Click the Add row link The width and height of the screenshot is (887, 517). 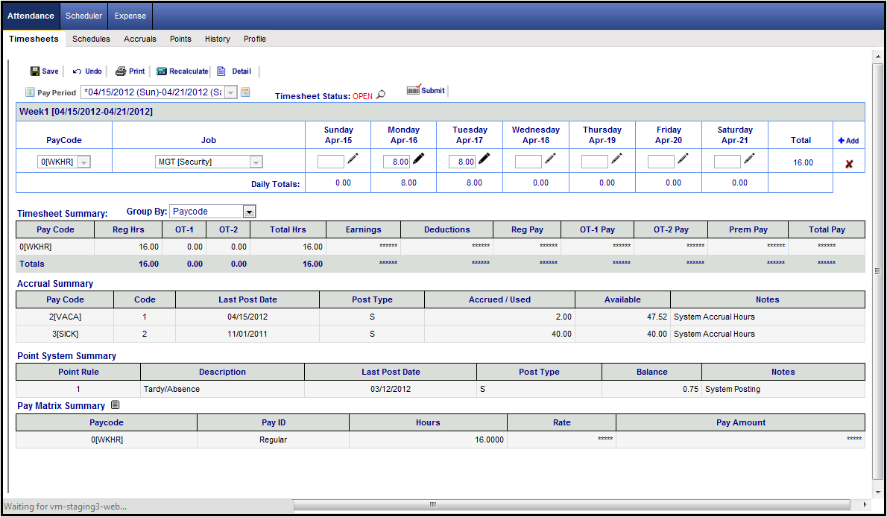pyautogui.click(x=848, y=141)
